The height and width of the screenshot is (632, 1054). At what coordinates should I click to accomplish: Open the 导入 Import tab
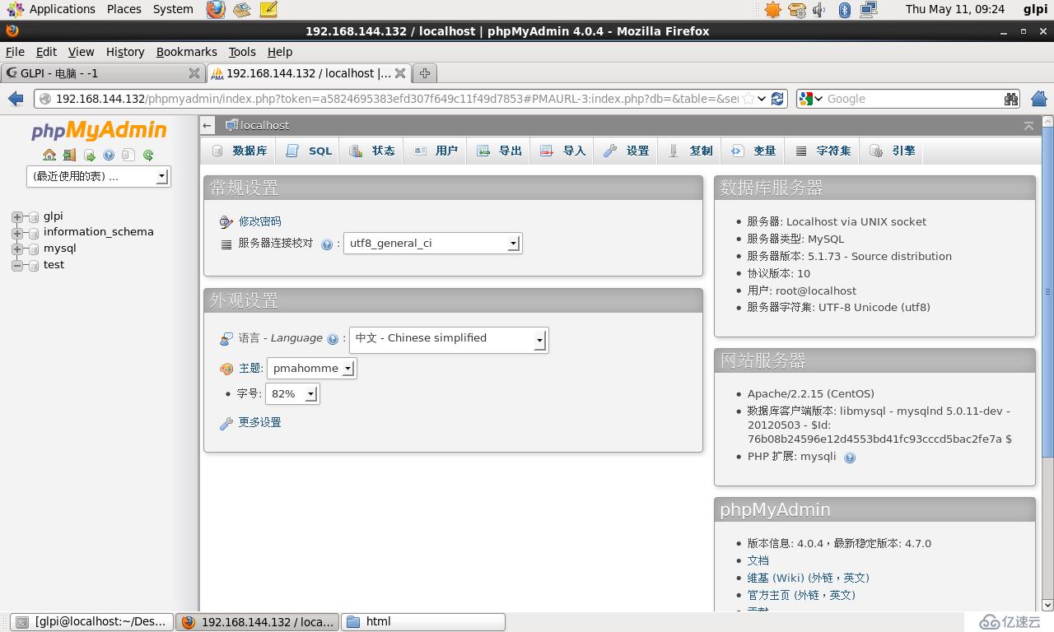click(562, 151)
